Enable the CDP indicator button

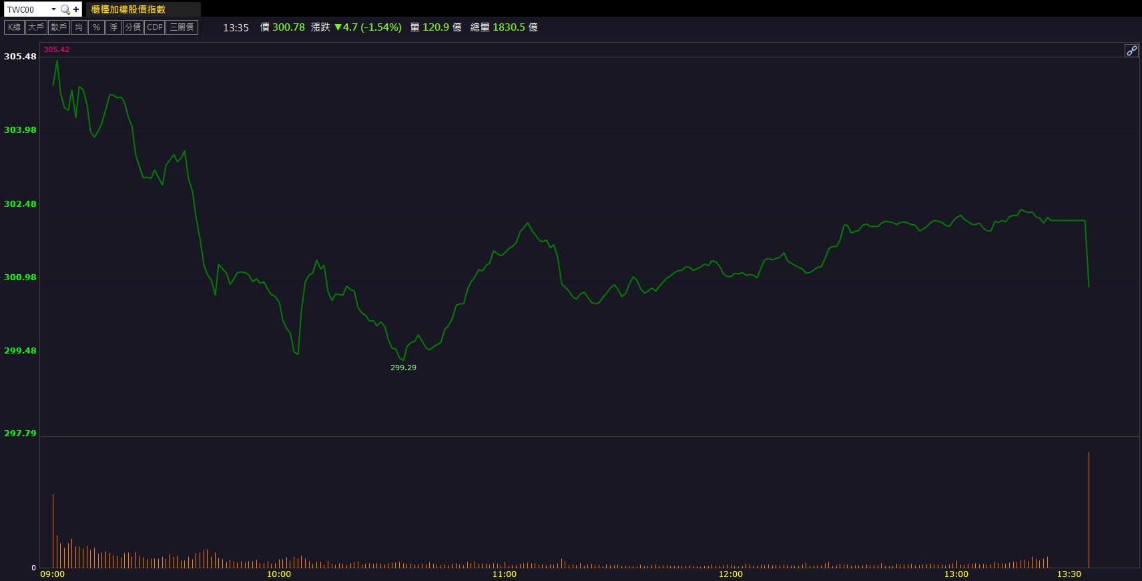pyautogui.click(x=154, y=27)
